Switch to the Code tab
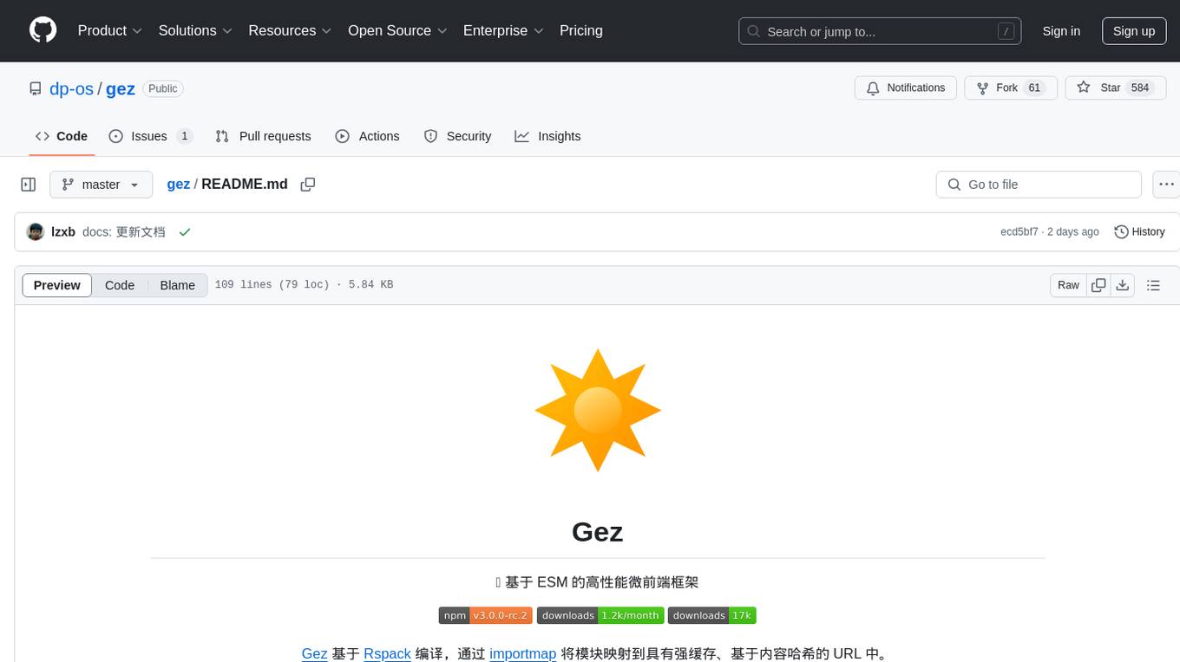This screenshot has width=1180, height=662. pos(62,136)
